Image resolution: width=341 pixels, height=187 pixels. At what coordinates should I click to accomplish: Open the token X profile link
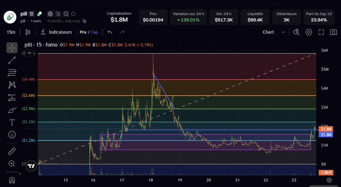coord(58,14)
